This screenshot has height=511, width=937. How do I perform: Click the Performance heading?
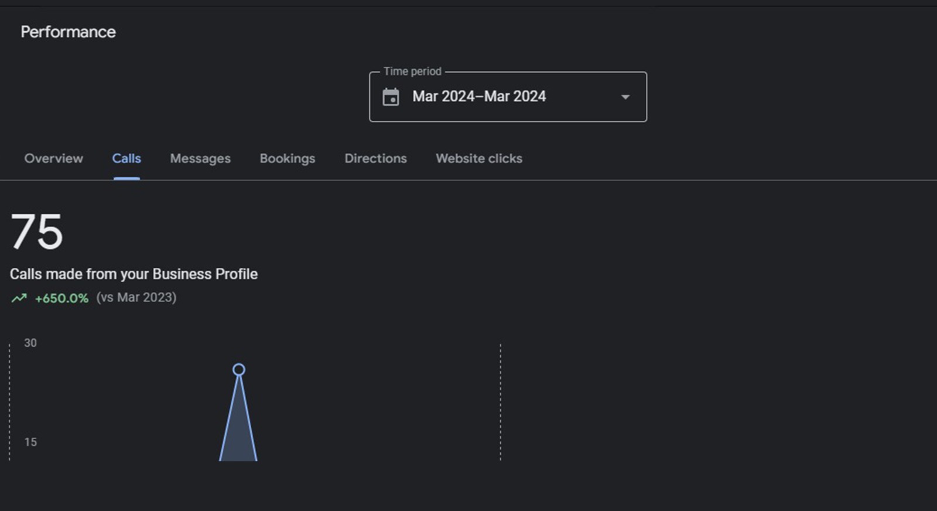pos(68,32)
